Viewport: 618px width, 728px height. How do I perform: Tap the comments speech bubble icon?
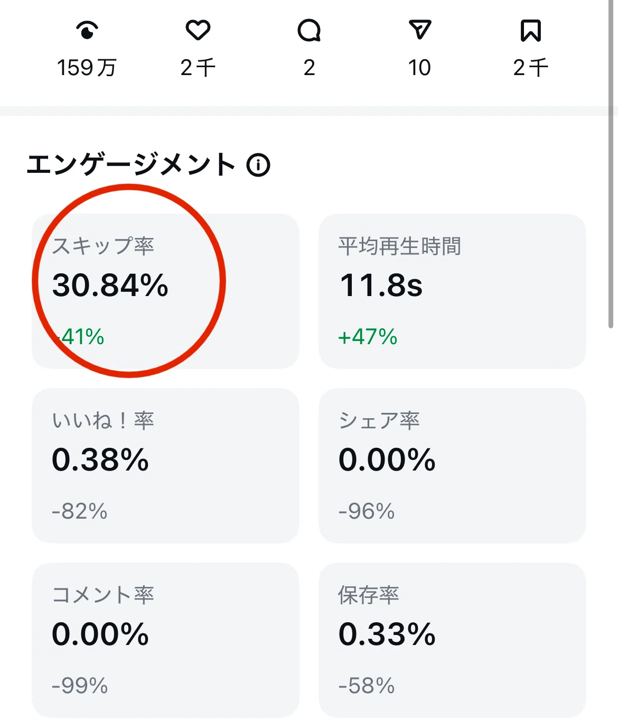309,30
